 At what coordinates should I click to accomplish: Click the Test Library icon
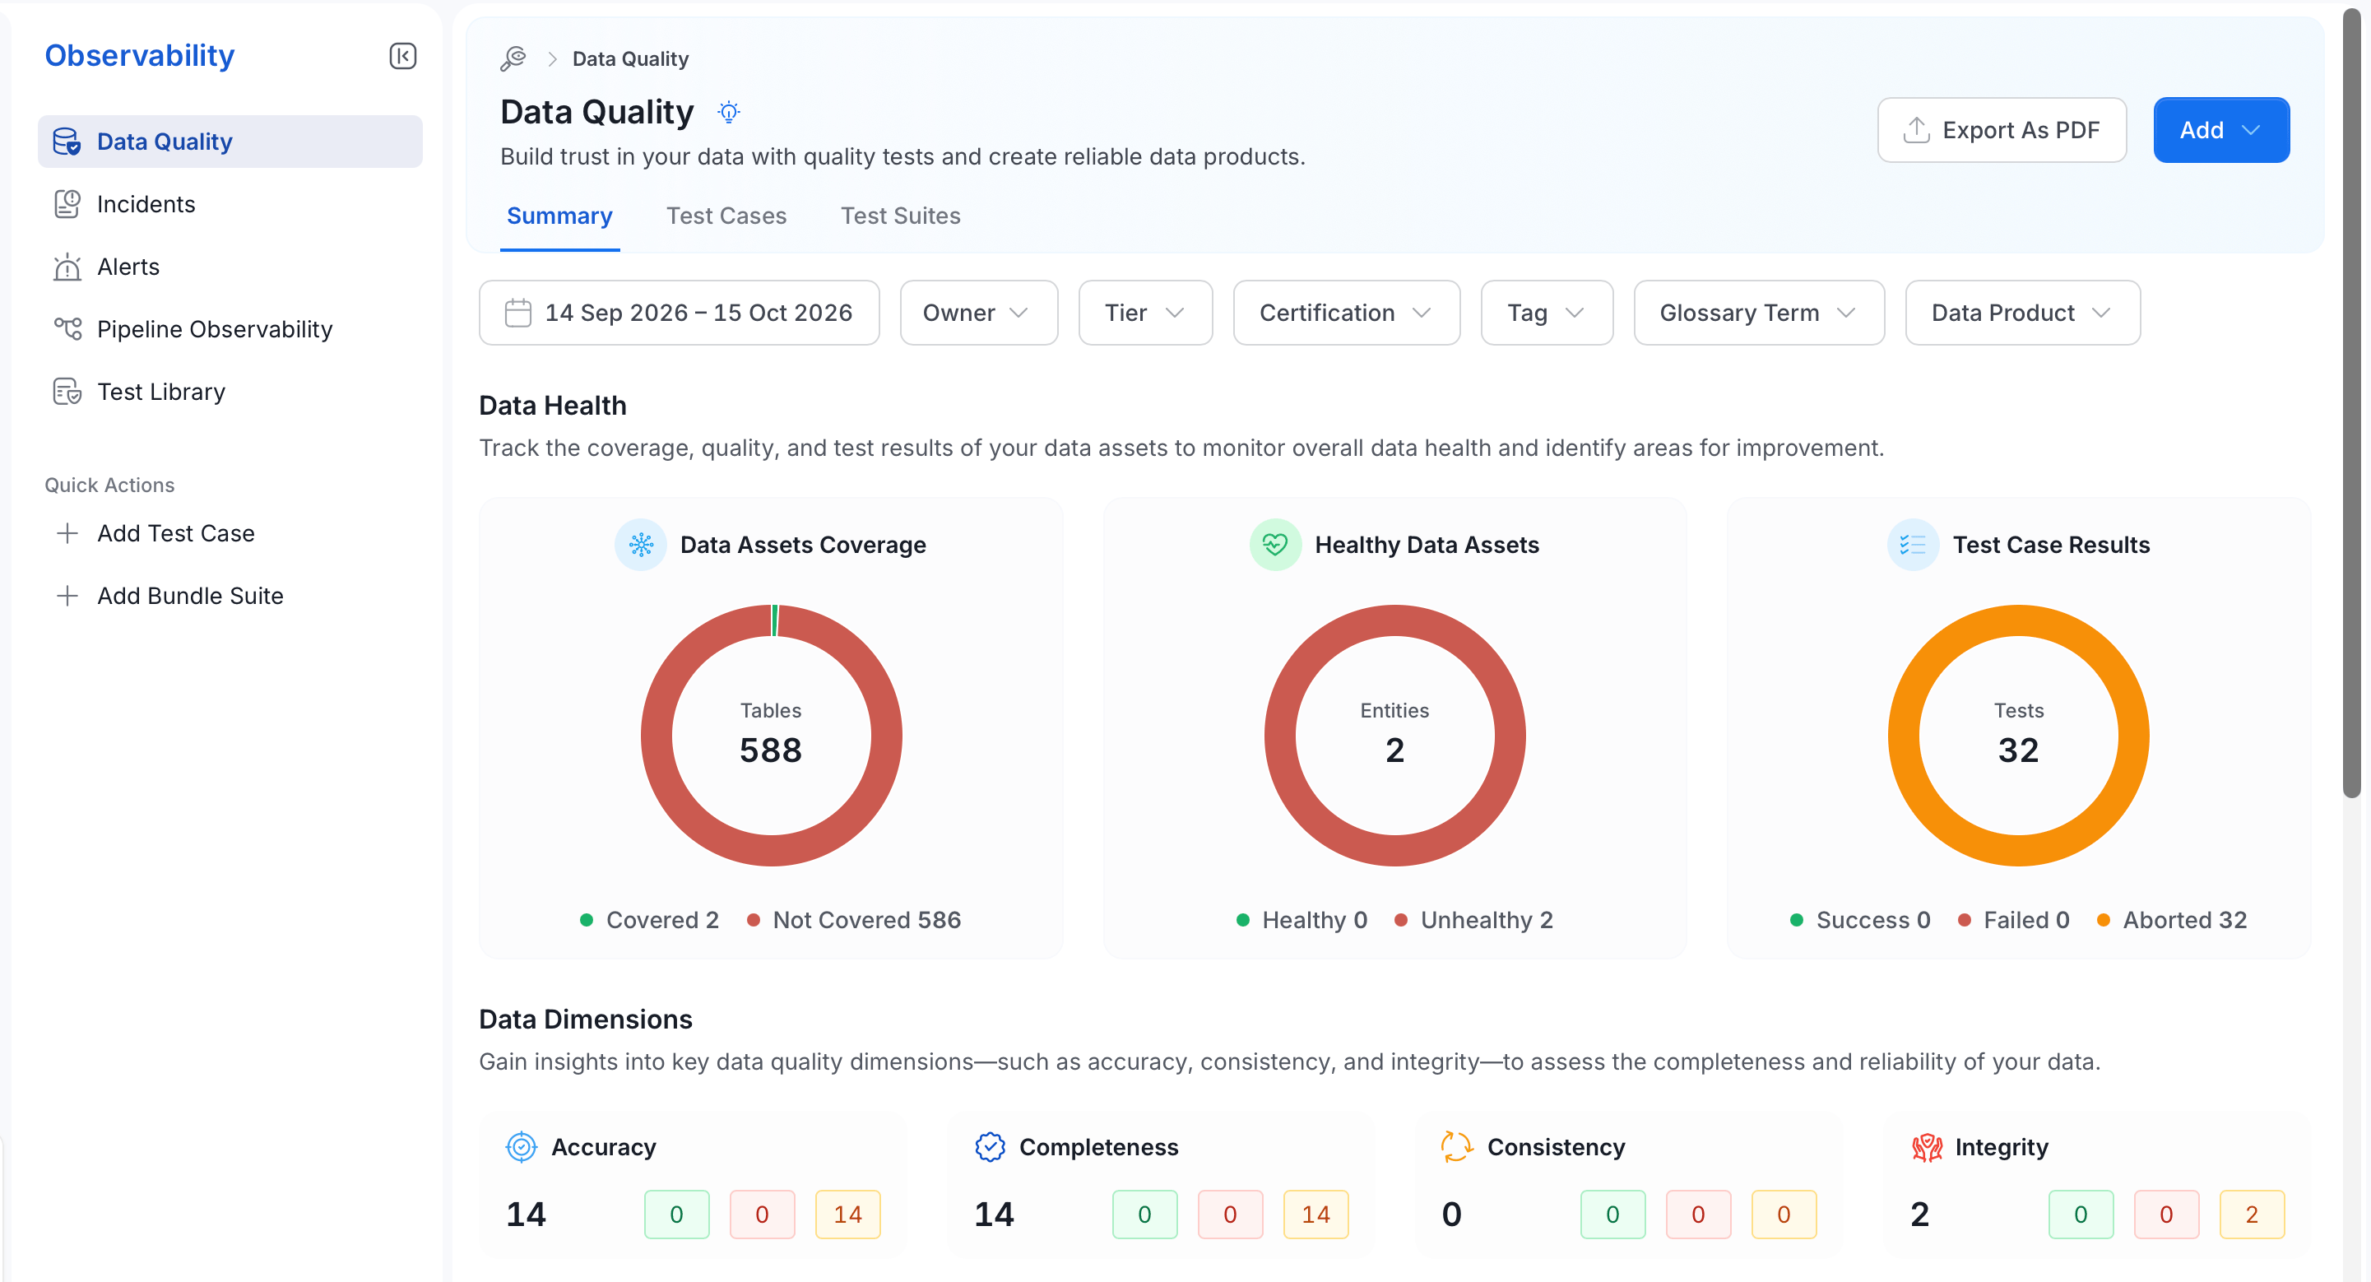pos(67,392)
